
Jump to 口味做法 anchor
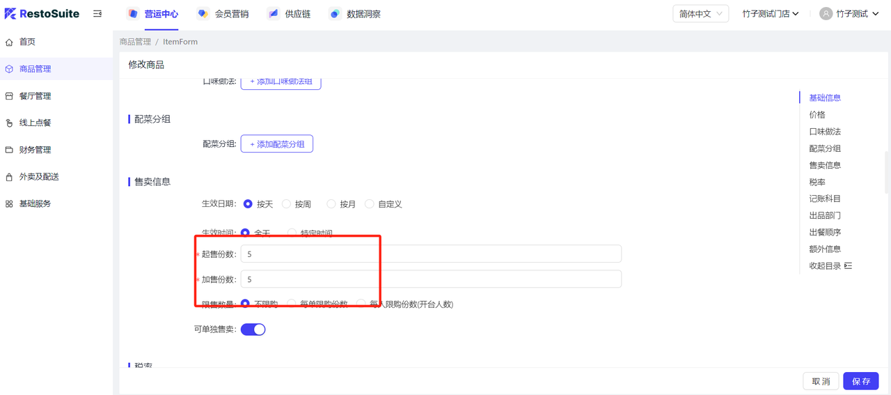[x=825, y=132]
